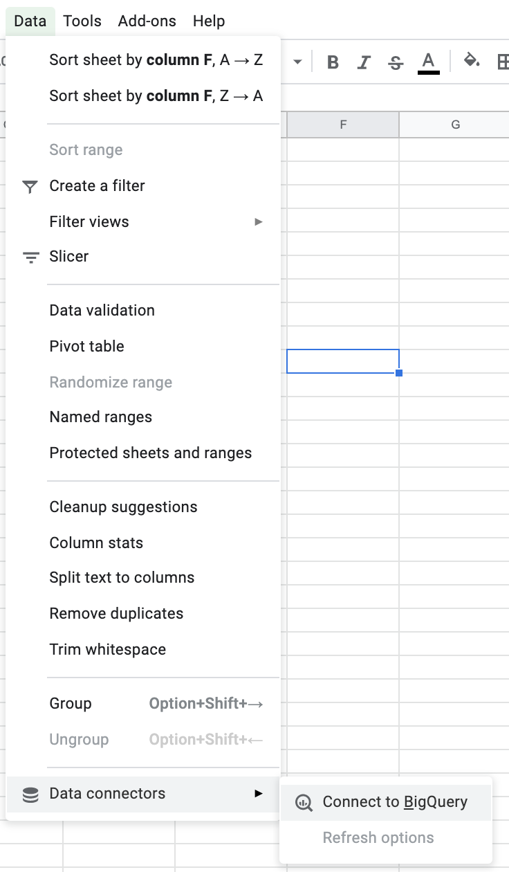Click the Data connectors database icon
The height and width of the screenshot is (872, 509).
[30, 794]
